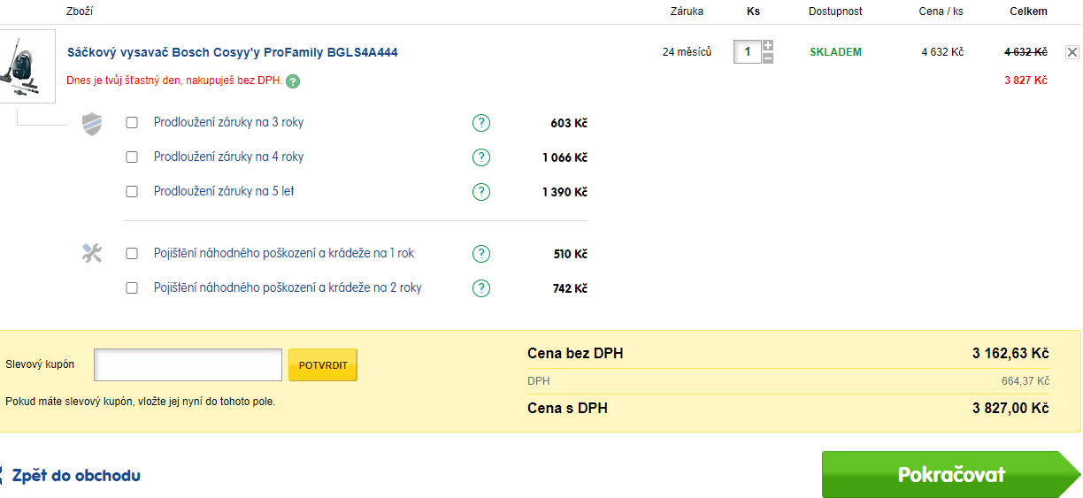Click the 'Celkem' column header

coord(1028,11)
